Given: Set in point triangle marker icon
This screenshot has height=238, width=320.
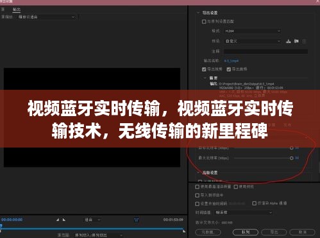Looking at the screenshot, I should point(58,219).
